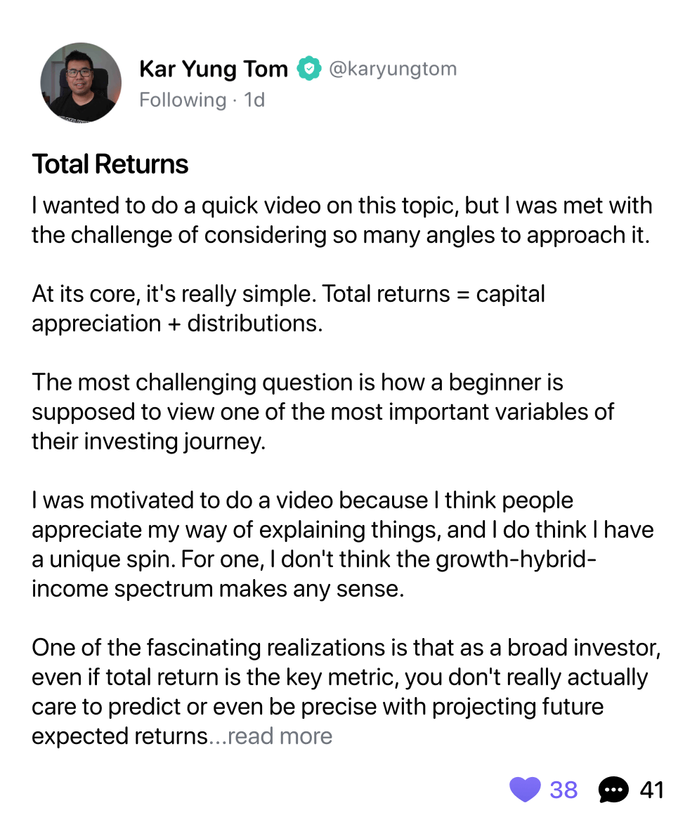Click the line starting 'At its core, it's really simple'
Screen dimensions: 697x836
pos(288,294)
